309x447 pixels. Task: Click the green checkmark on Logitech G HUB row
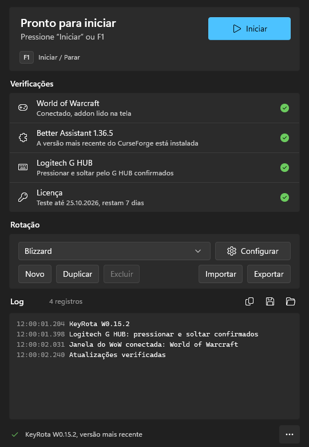284,167
